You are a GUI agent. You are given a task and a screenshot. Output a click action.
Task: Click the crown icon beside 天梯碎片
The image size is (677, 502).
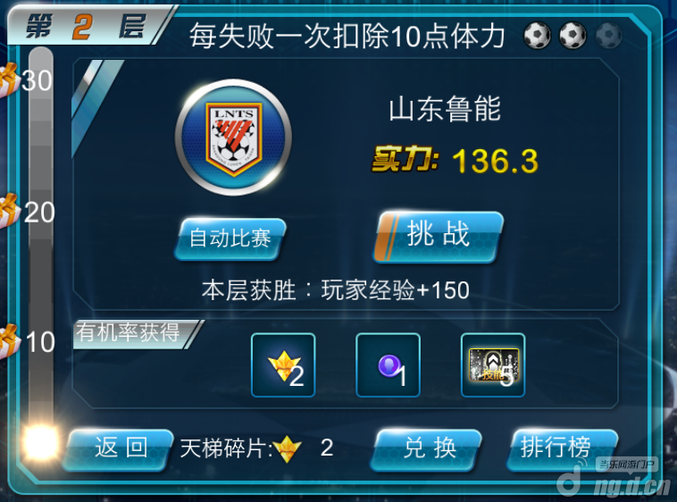[288, 449]
